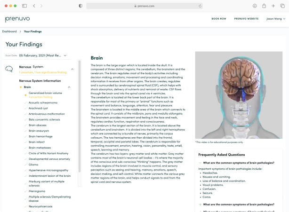This screenshot has width=289, height=212.
Task: Go back with the browser back arrow
Action: 34,6
